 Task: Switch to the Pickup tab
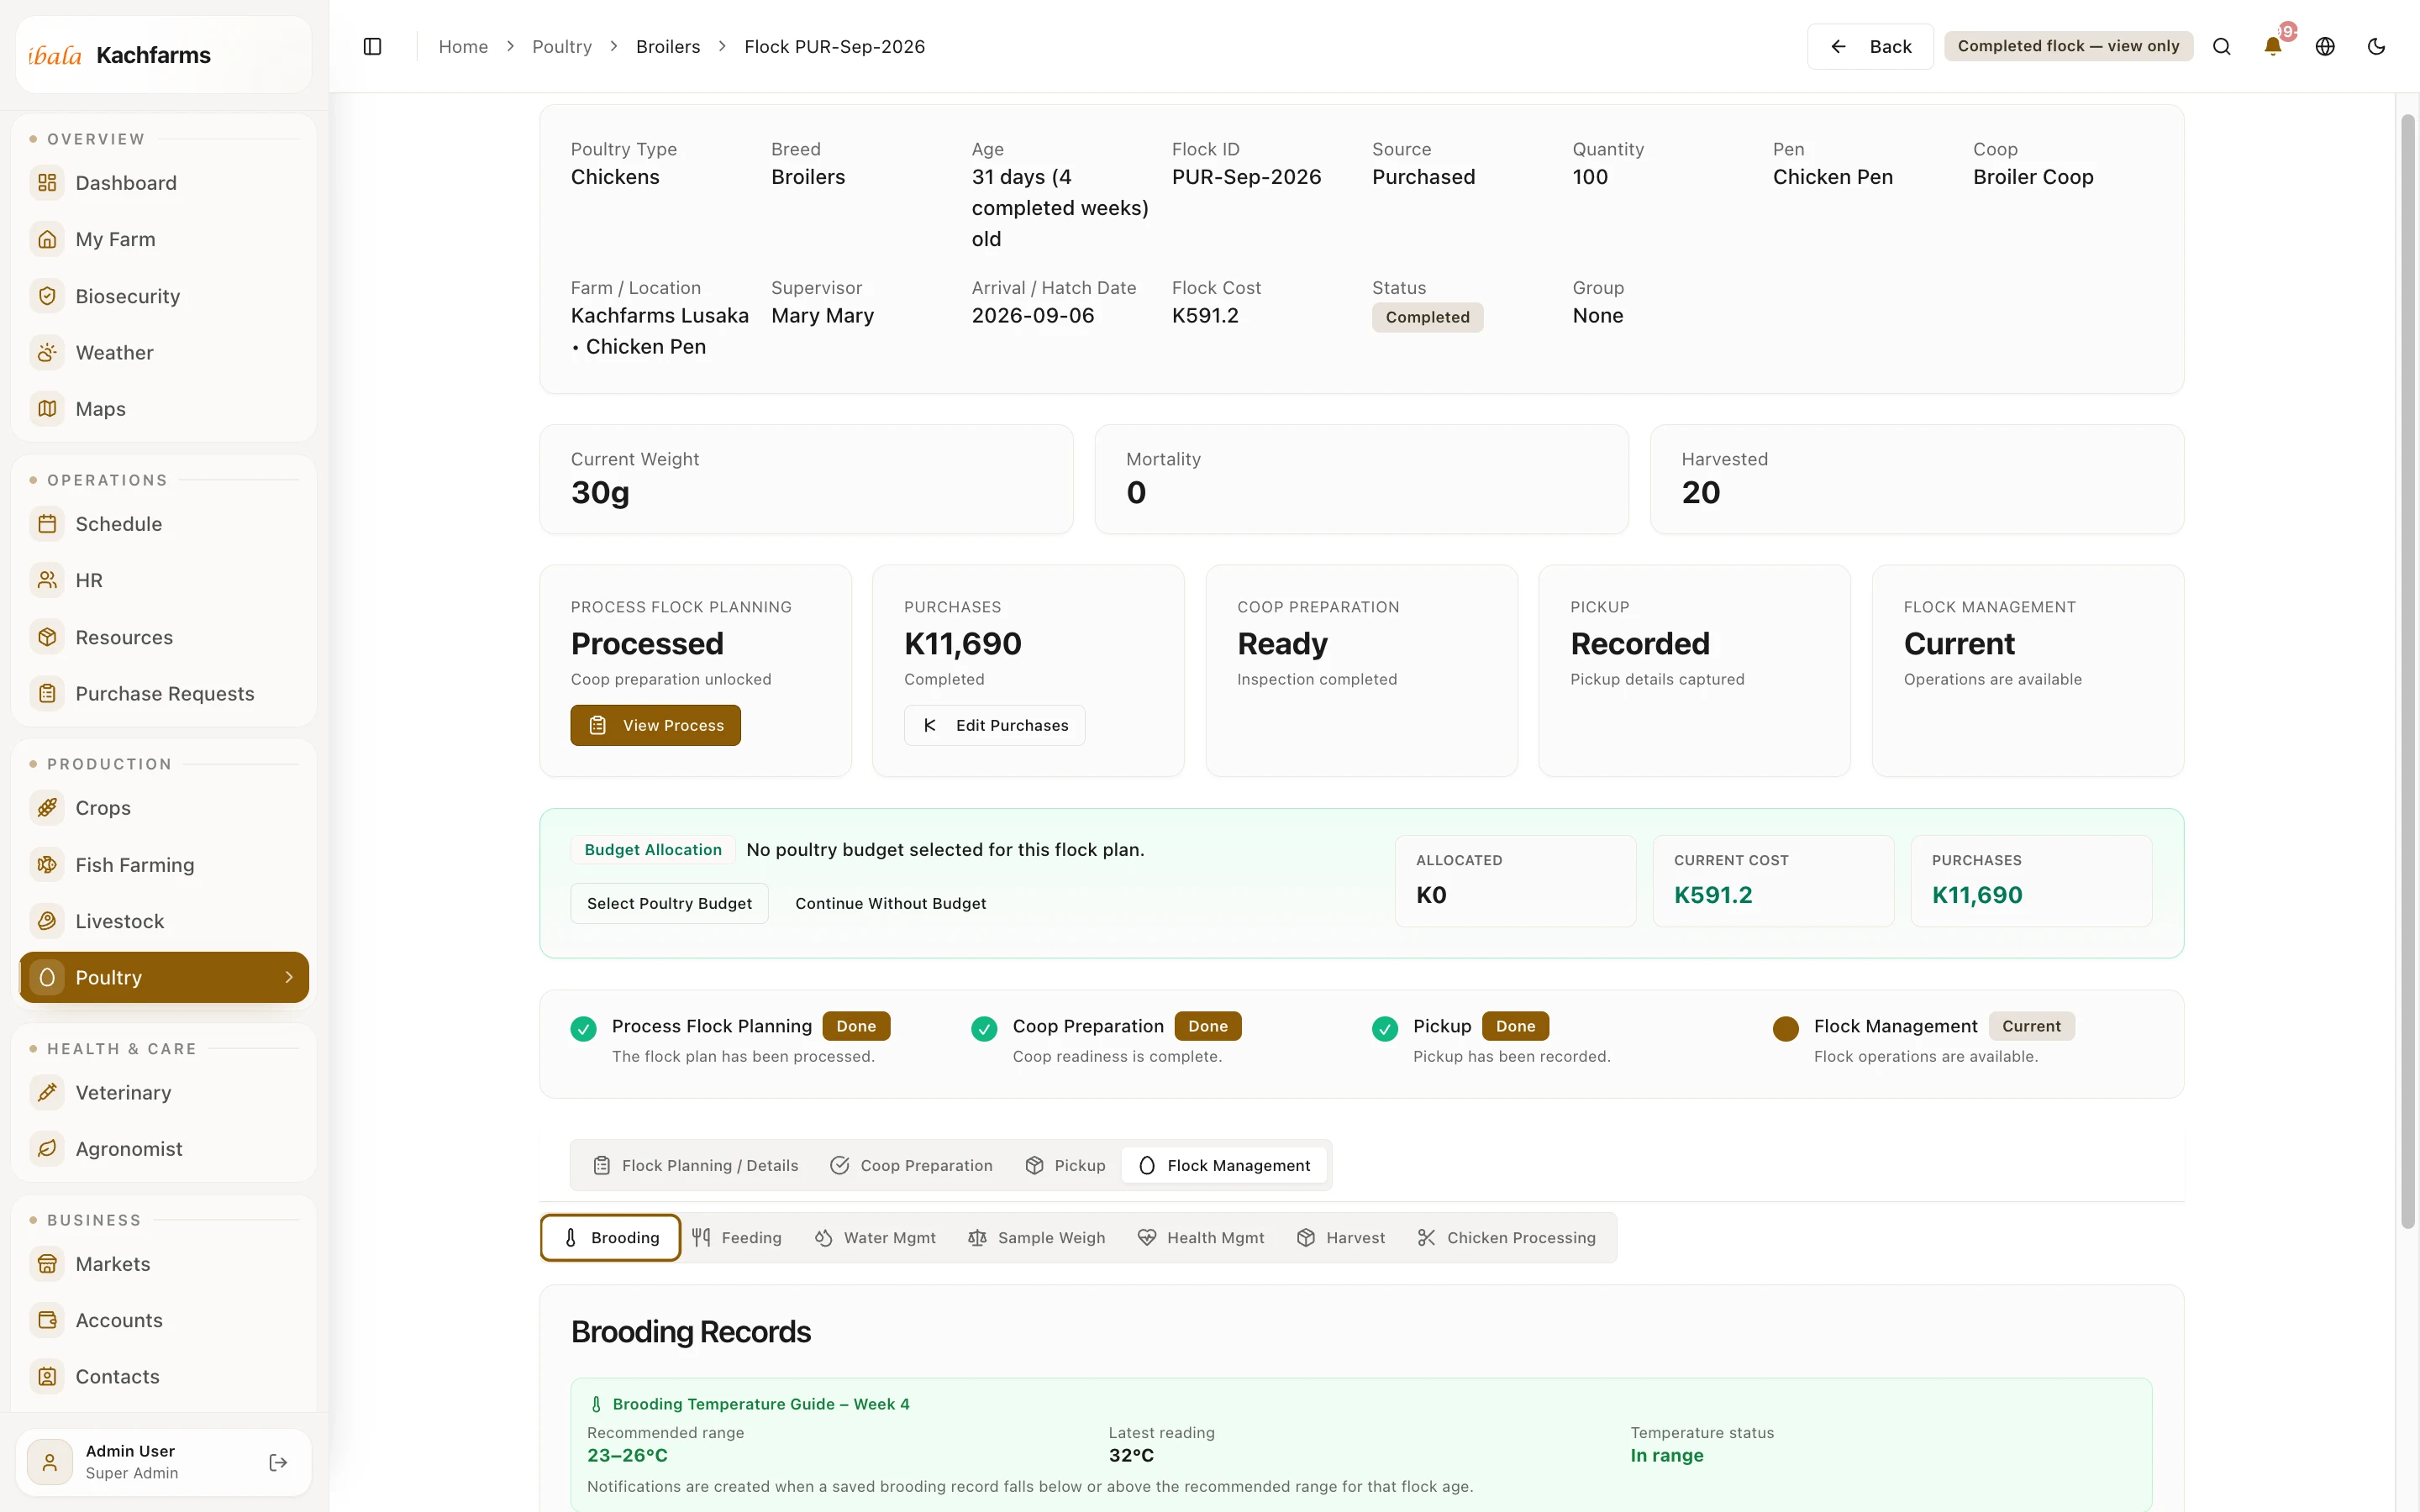tap(1065, 1165)
